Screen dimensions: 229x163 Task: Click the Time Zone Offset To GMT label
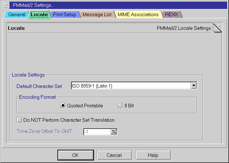click(44, 131)
